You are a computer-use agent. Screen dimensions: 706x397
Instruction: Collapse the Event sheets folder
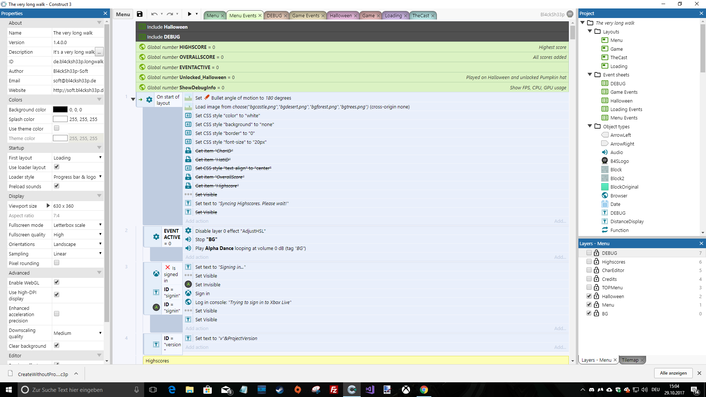590,75
